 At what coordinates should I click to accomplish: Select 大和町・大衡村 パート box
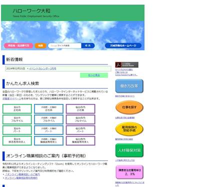(49, 130)
